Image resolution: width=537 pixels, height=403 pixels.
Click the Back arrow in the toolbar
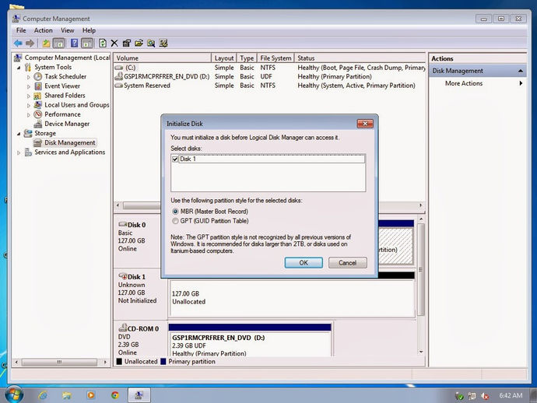click(18, 43)
